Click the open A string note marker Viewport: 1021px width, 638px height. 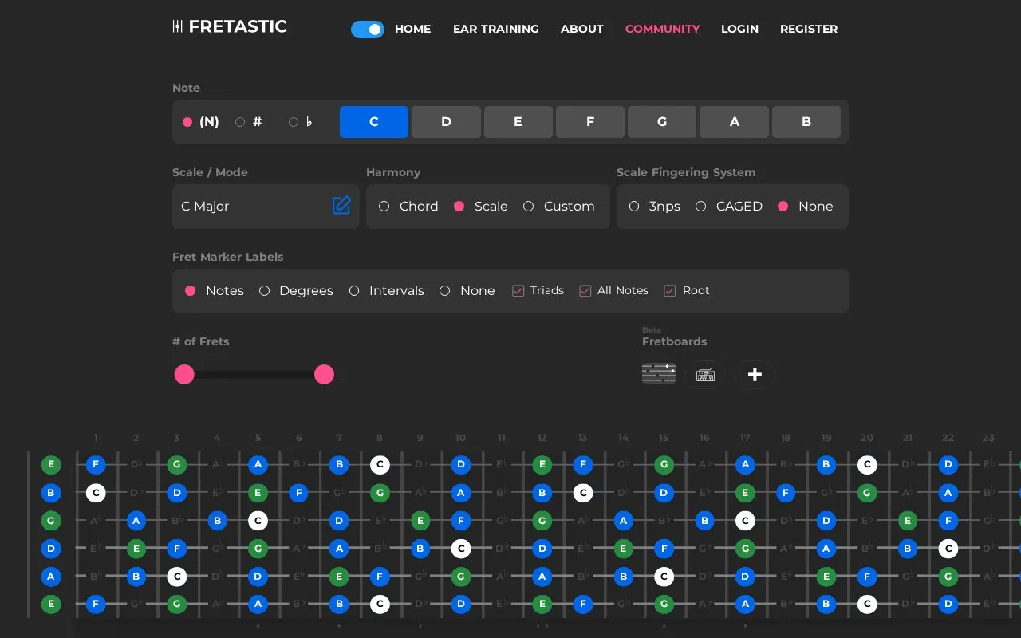point(51,577)
